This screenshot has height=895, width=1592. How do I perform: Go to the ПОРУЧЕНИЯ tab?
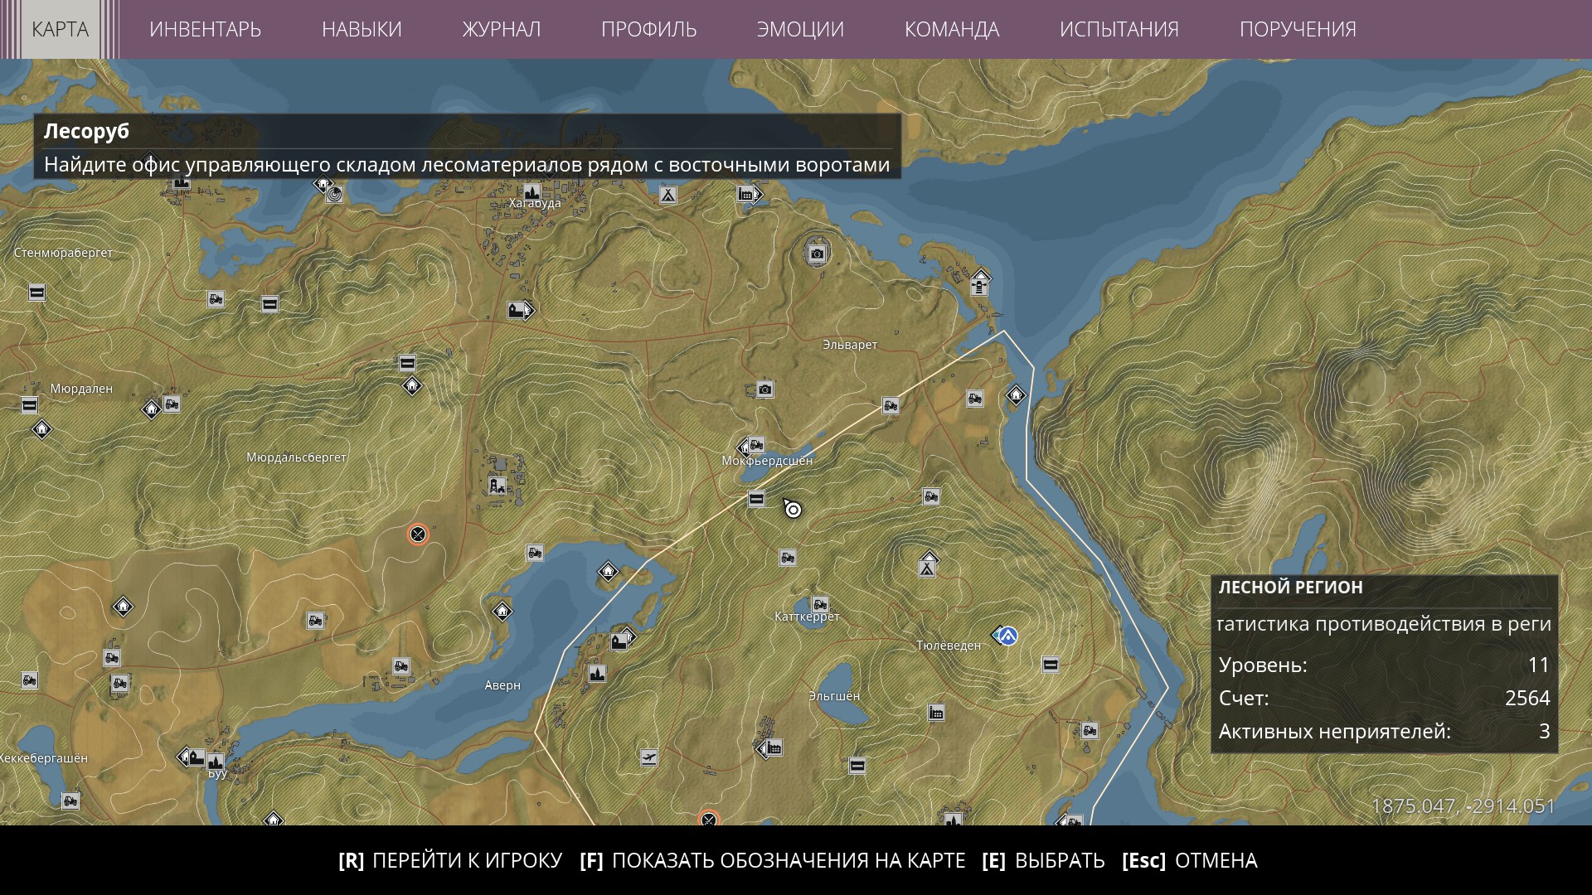(x=1298, y=29)
